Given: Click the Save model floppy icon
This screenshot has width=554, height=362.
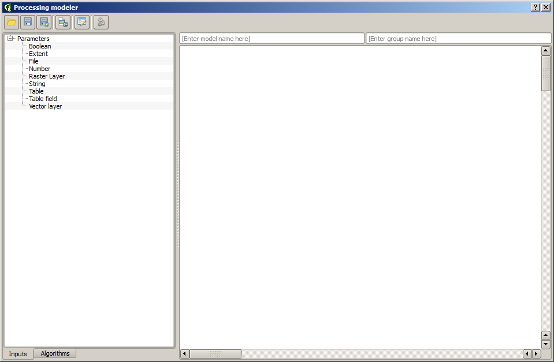Looking at the screenshot, I should (x=27, y=23).
